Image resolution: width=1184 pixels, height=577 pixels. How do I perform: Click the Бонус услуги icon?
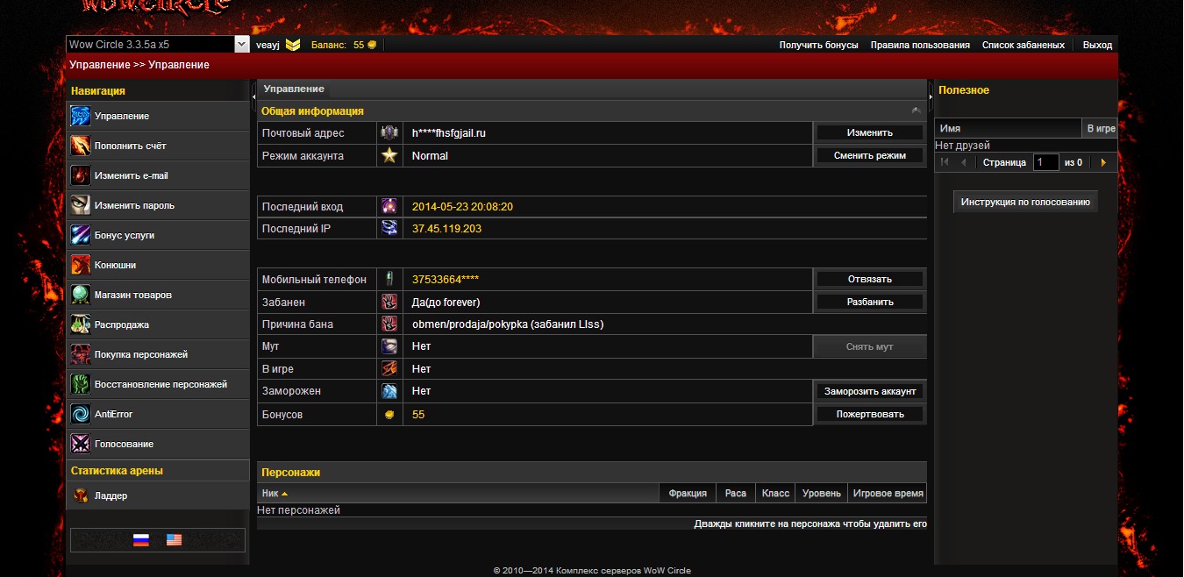81,235
